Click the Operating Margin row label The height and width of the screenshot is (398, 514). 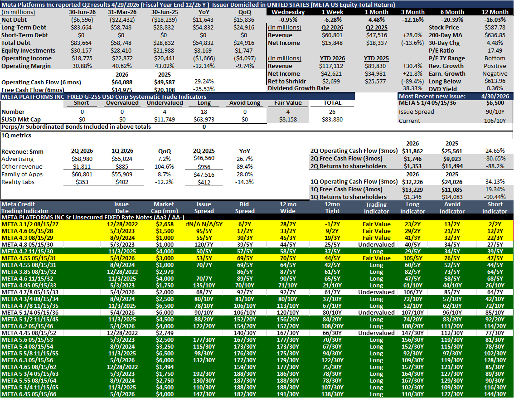pyautogui.click(x=26, y=66)
